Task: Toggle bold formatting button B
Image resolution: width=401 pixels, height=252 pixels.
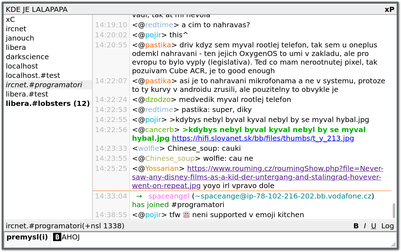Action: click(356, 226)
